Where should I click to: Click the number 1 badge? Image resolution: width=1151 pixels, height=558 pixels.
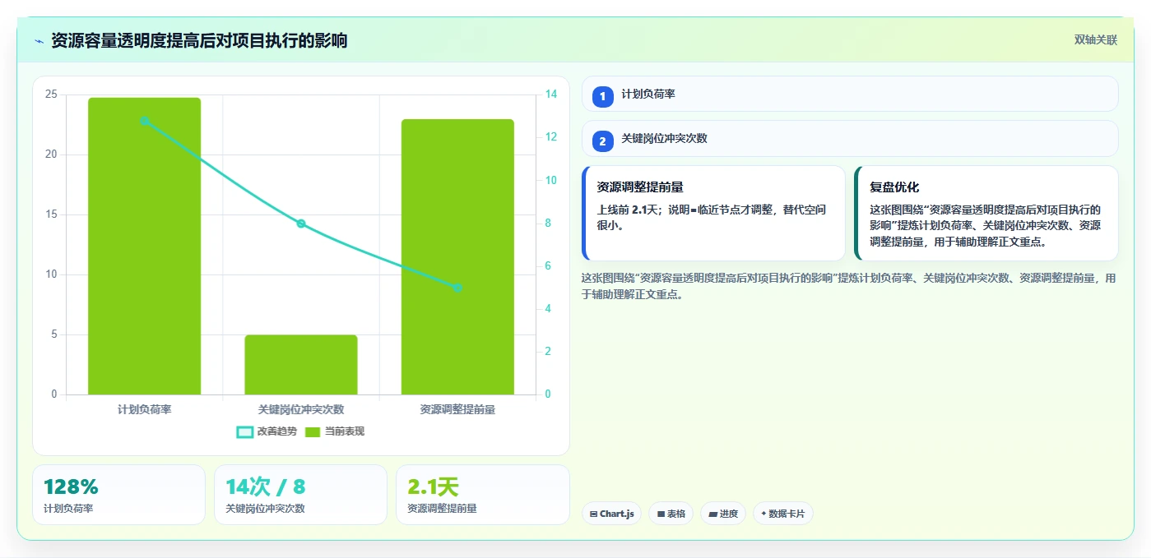point(602,97)
